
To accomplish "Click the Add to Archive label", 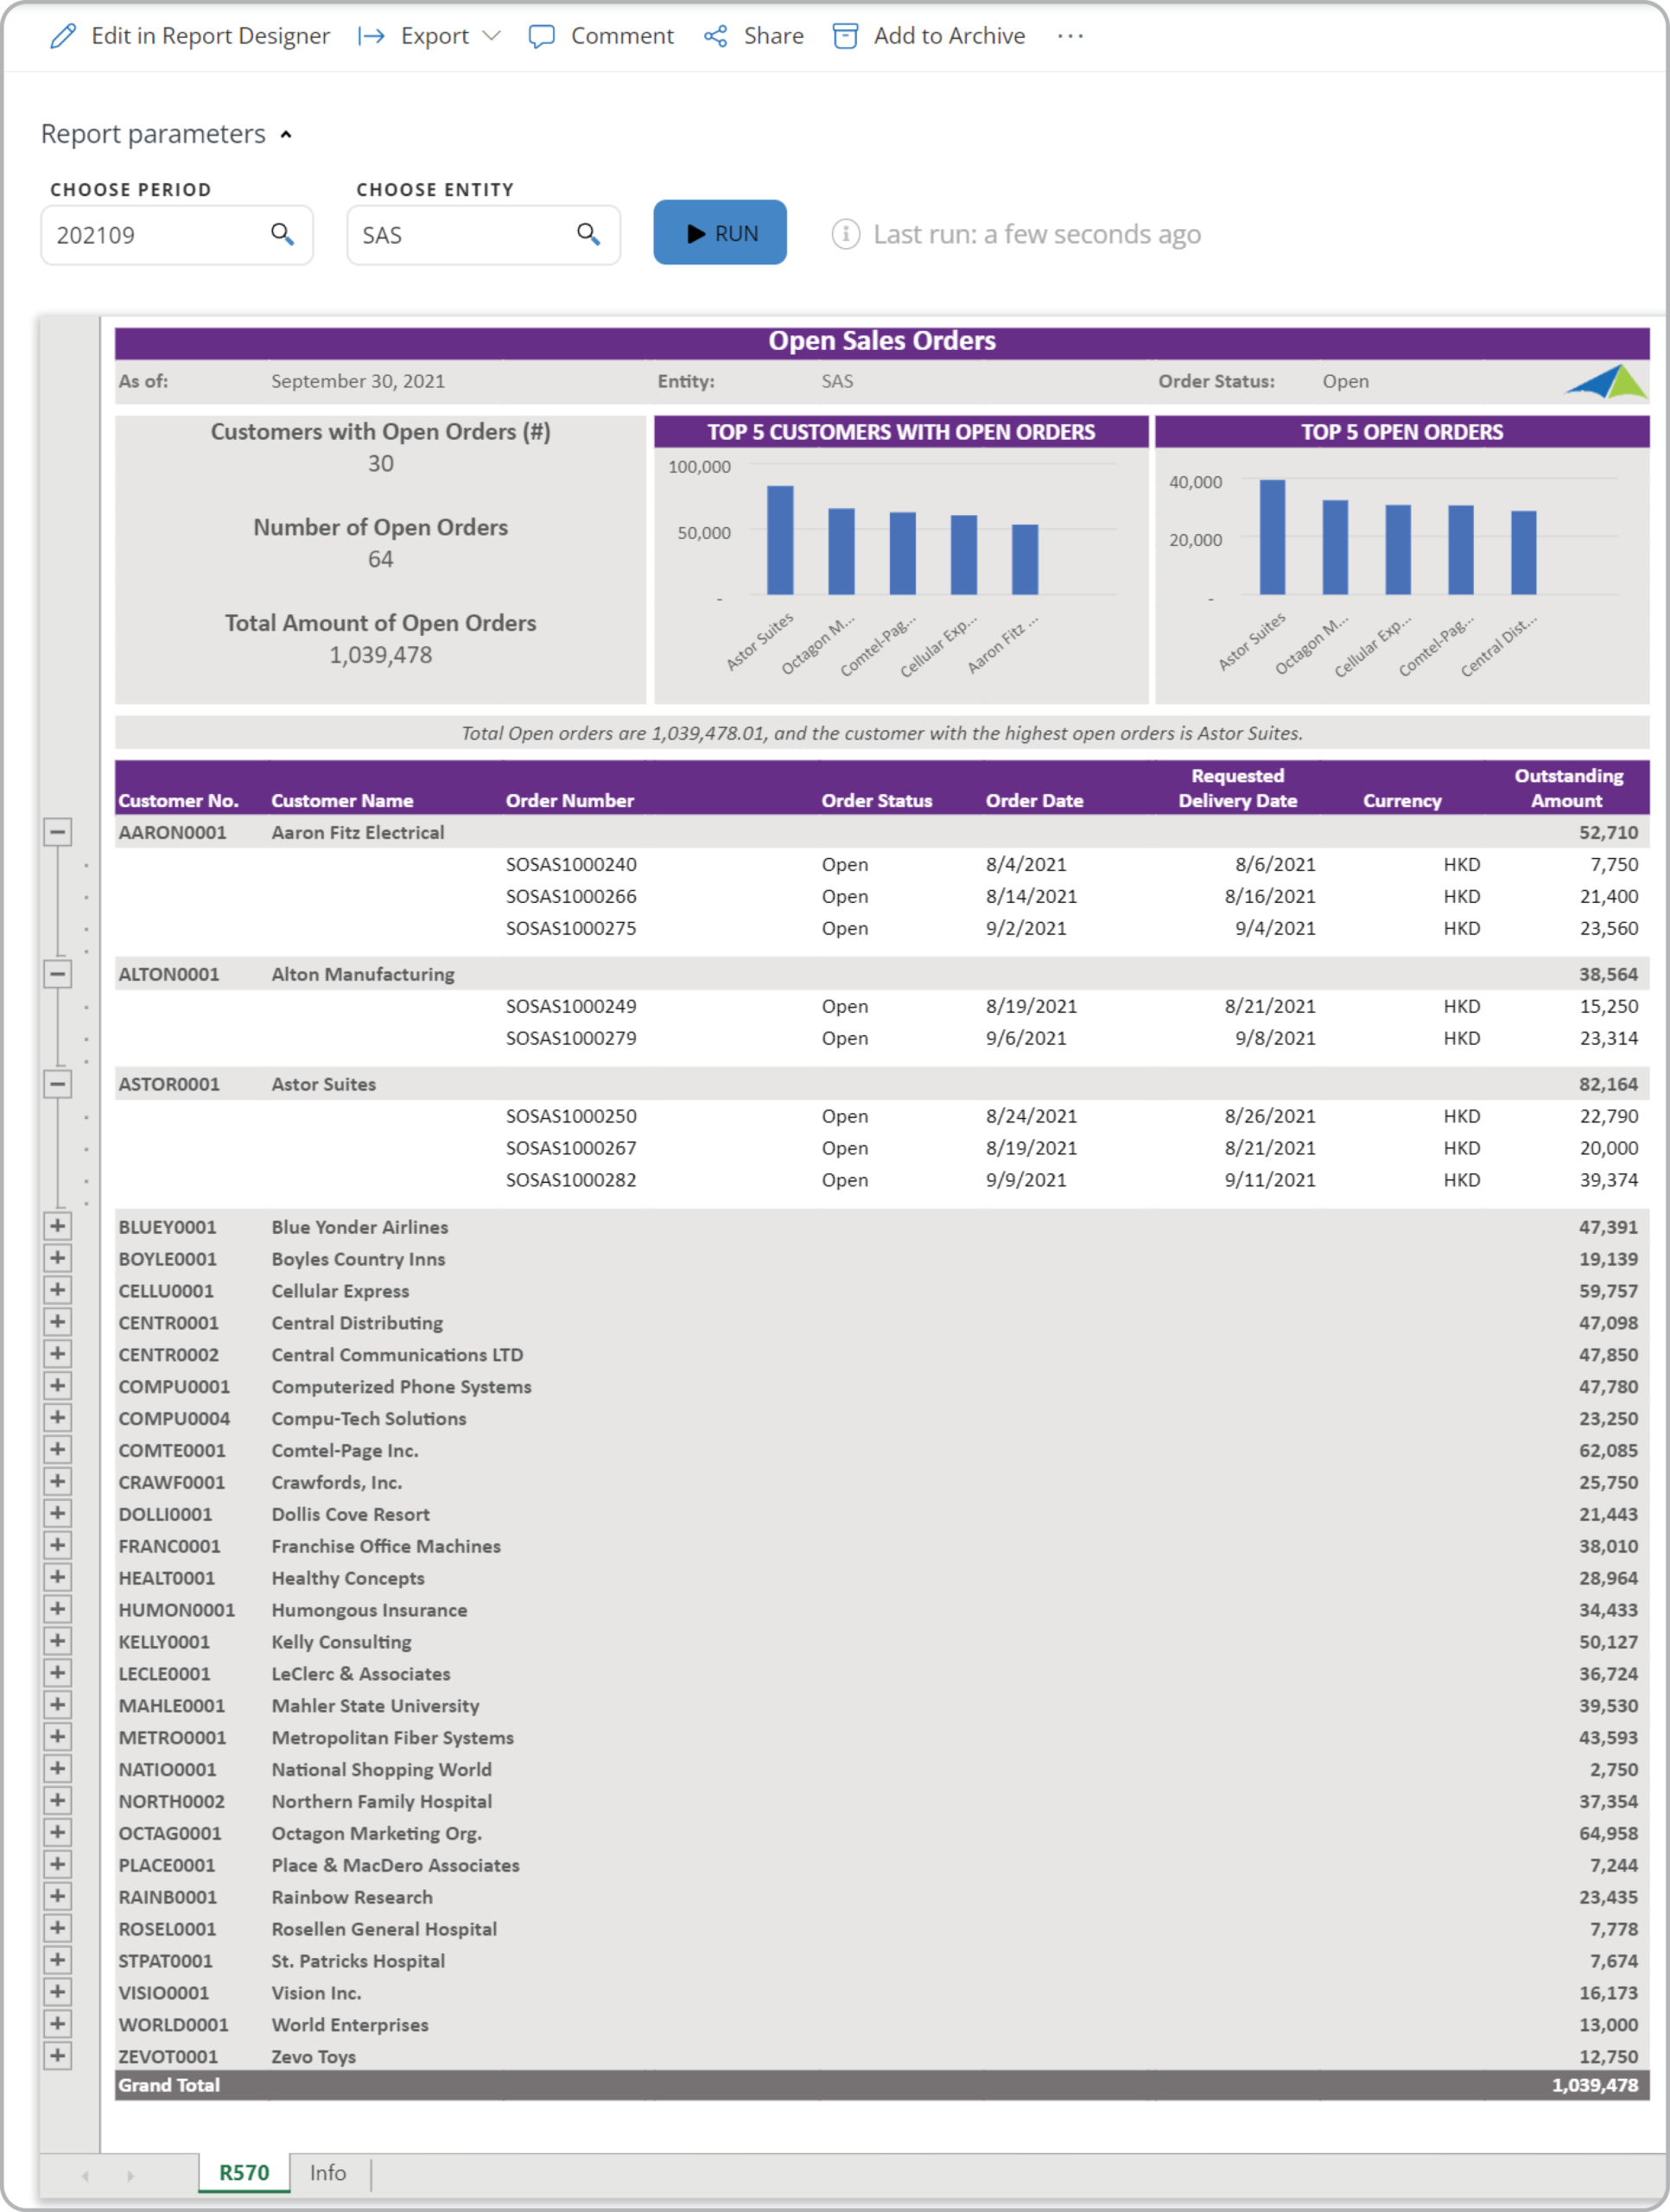I will [x=949, y=36].
